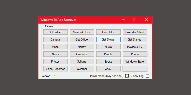Viewport: 191px width, 95px height.
Task: Click the Get Office button
Action: [x=82, y=40]
